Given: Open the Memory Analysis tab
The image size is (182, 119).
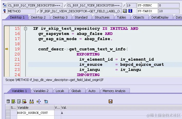Looking at the screenshot, I should [x=114, y=91].
